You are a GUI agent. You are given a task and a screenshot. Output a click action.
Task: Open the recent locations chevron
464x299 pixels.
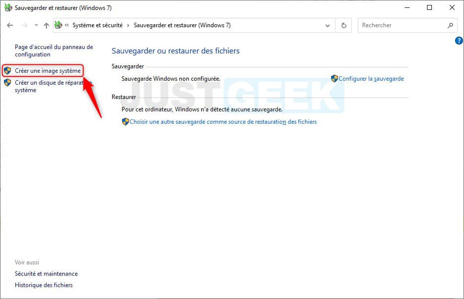pyautogui.click(x=36, y=25)
